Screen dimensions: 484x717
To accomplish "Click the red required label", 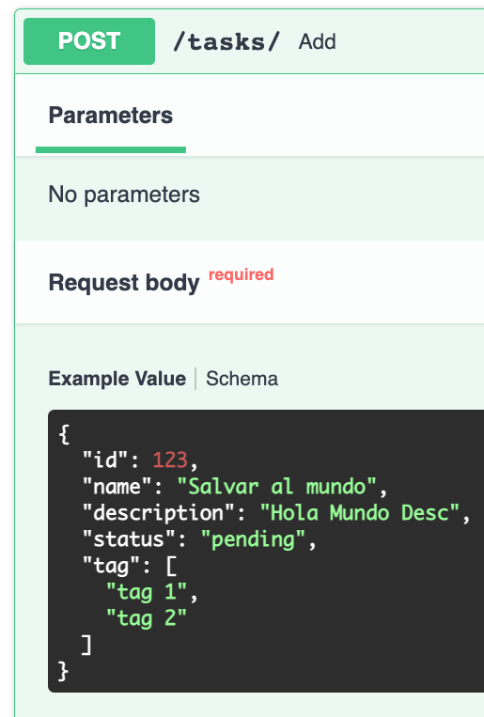I will 242,274.
